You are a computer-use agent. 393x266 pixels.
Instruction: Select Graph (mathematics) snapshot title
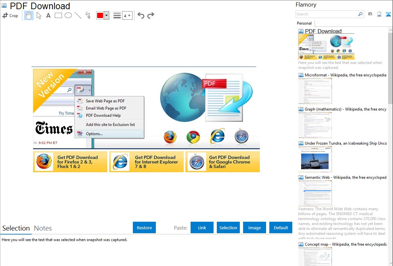click(345, 109)
